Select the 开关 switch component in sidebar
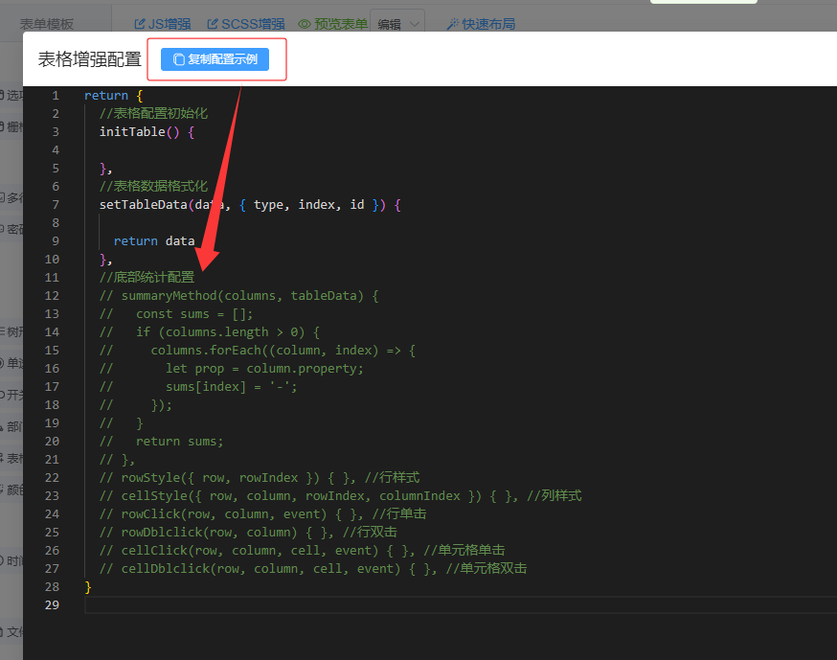837x660 pixels. coord(13,394)
